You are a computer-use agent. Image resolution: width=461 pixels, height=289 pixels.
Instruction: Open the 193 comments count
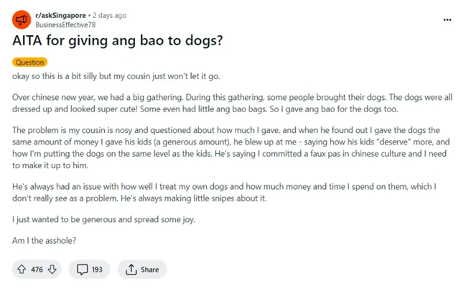click(x=97, y=269)
